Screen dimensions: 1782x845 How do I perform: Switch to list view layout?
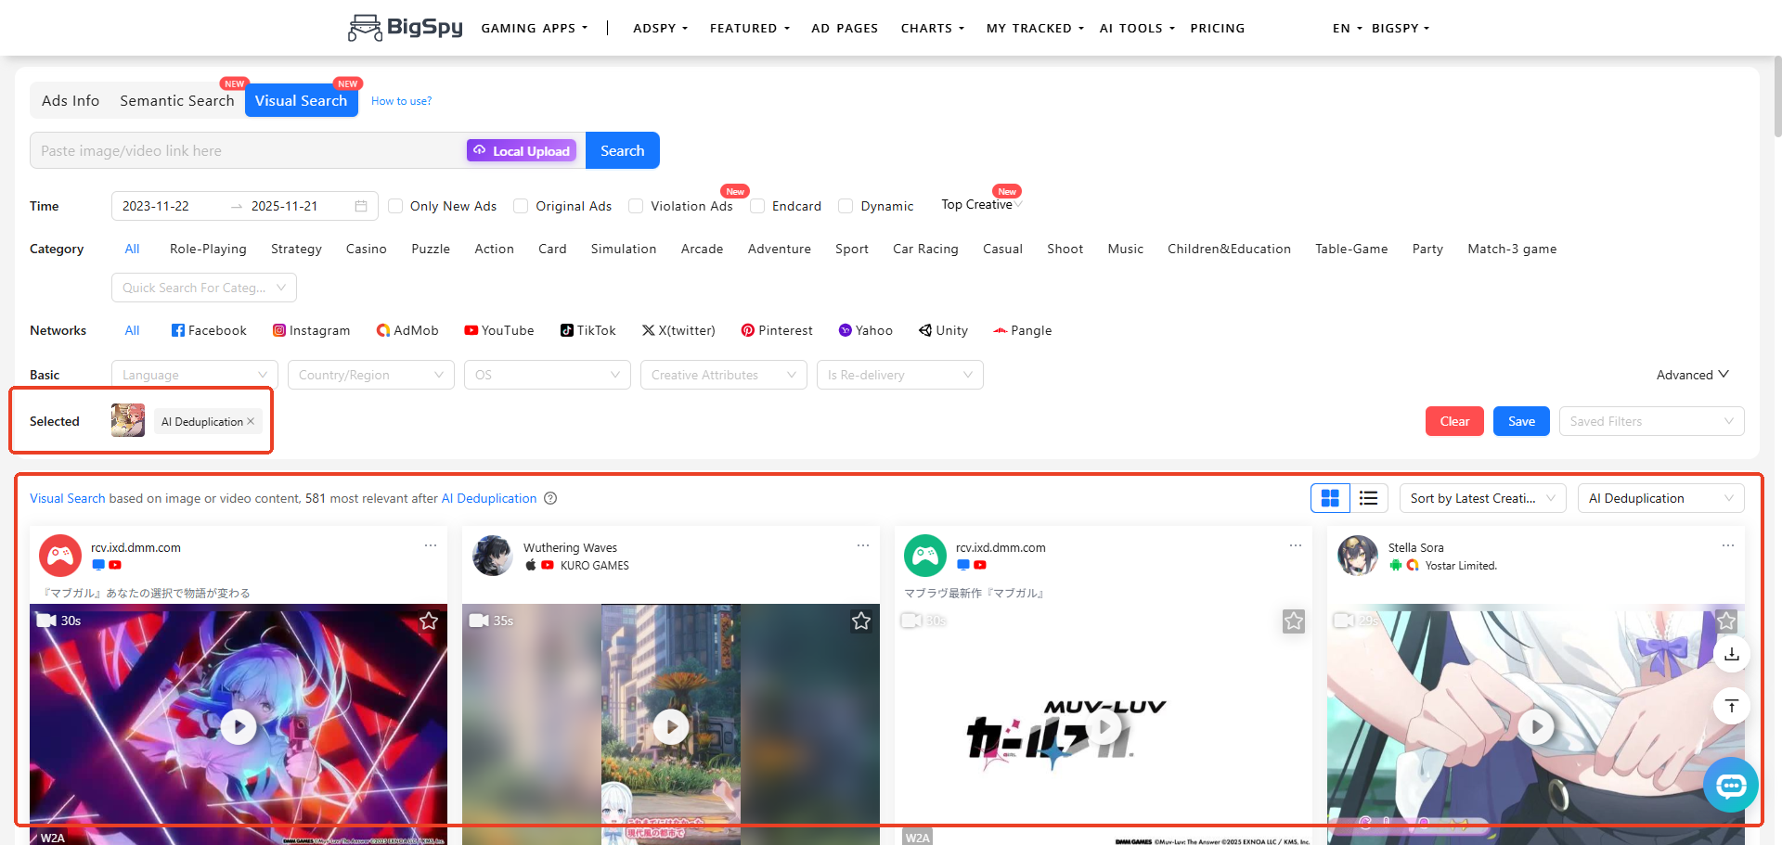(x=1368, y=498)
